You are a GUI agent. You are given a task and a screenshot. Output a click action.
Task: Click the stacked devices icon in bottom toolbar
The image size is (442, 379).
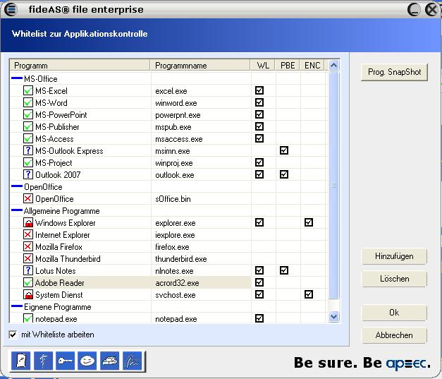tap(110, 361)
